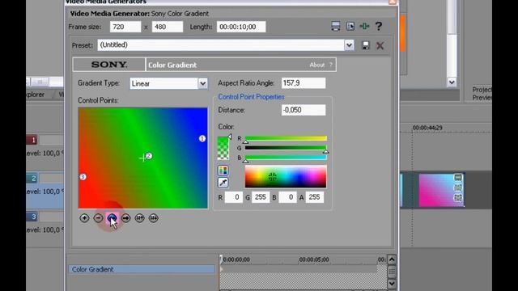Click the frame width field 720
The height and width of the screenshot is (291, 518).
(125, 27)
